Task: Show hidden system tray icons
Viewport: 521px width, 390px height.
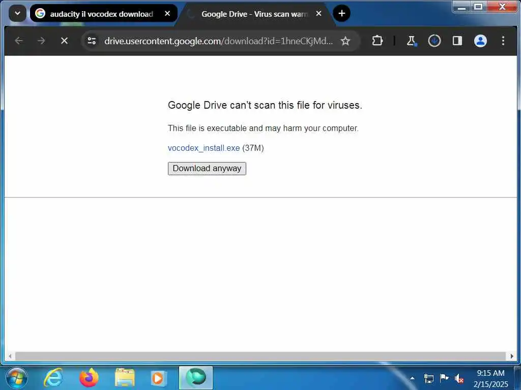Action: (x=412, y=378)
